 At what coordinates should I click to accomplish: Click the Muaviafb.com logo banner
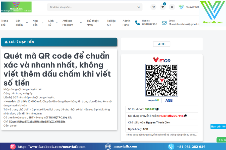pos(16,7)
